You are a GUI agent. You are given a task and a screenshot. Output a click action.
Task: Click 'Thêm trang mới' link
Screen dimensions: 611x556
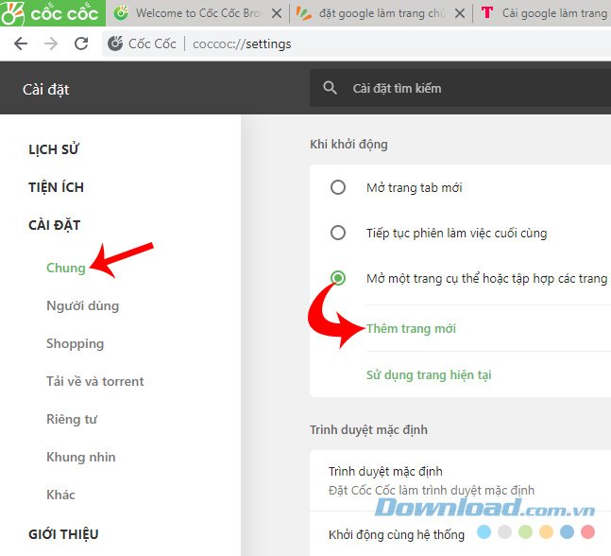coord(411,328)
